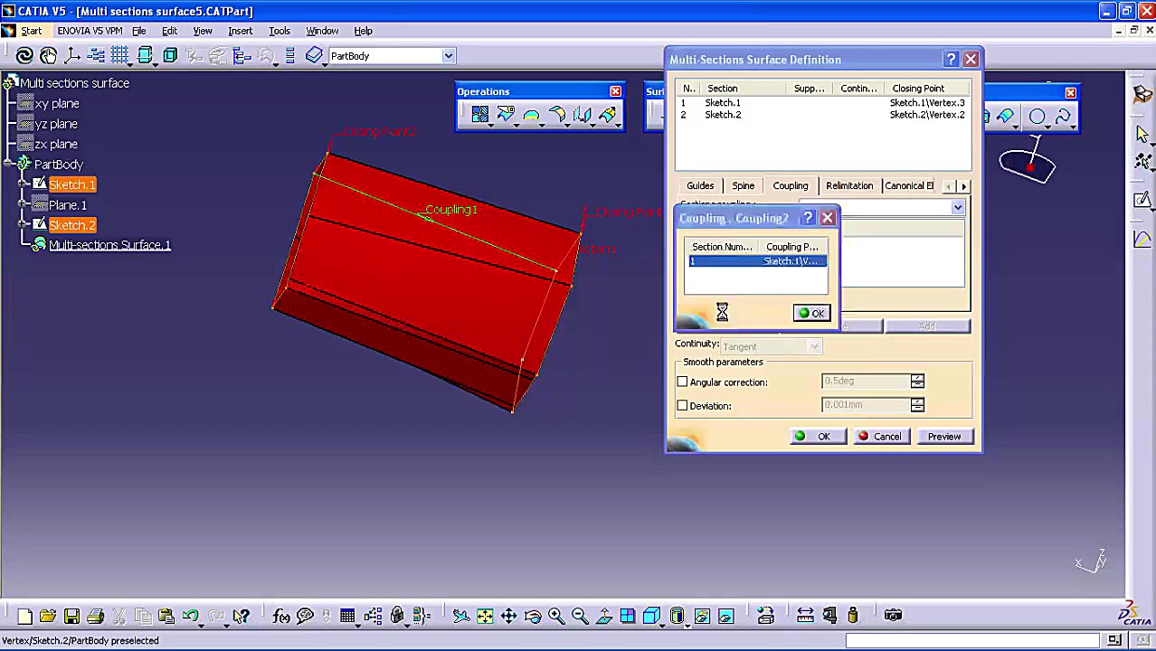The height and width of the screenshot is (651, 1156).
Task: Close the Operations toolbar
Action: (x=615, y=91)
